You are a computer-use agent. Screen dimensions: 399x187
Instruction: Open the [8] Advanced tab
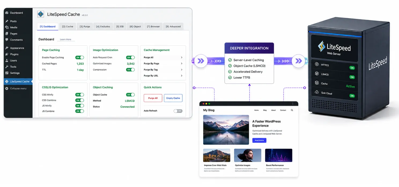pos(173,26)
